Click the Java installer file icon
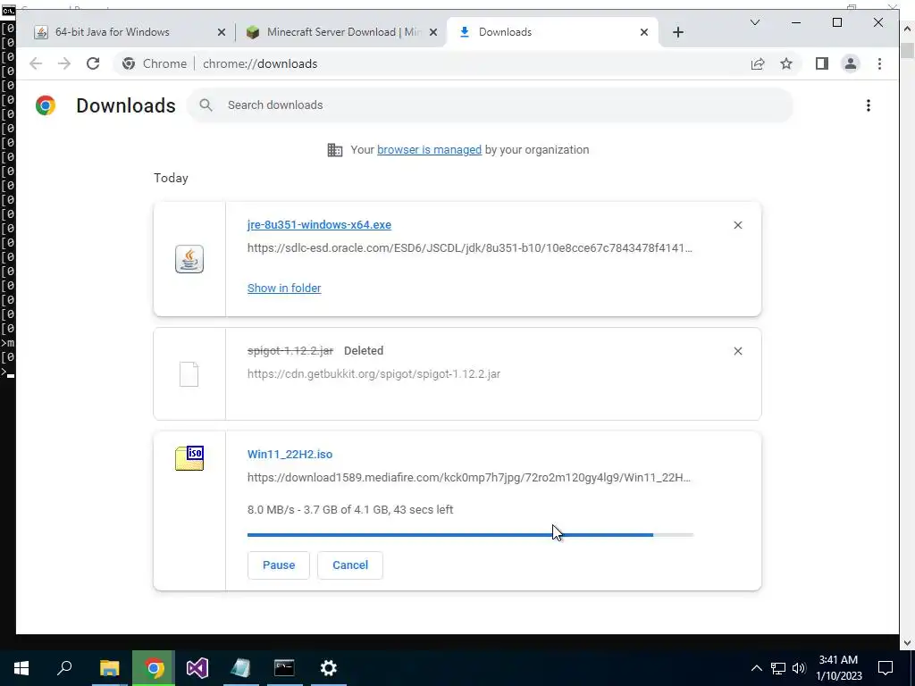Viewport: 915px width, 686px height. point(189,259)
